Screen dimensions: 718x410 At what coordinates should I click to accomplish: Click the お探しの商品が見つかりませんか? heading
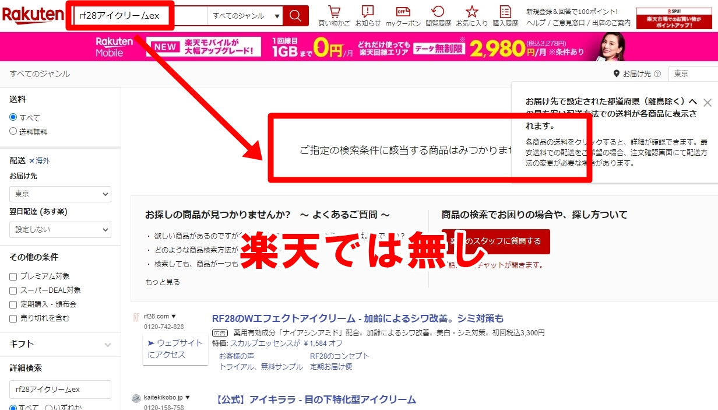(268, 215)
